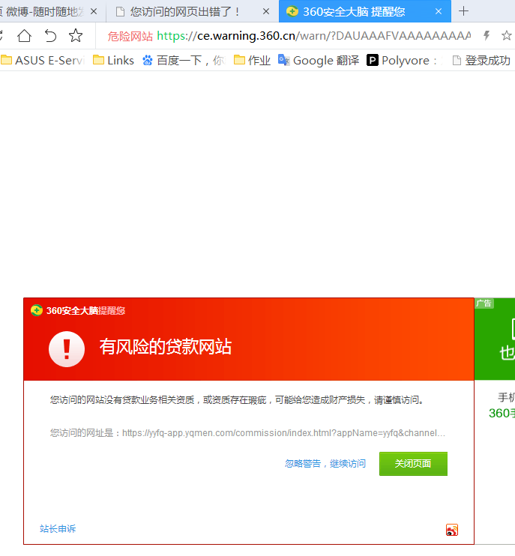Click the star icon in the address bar

[507, 35]
